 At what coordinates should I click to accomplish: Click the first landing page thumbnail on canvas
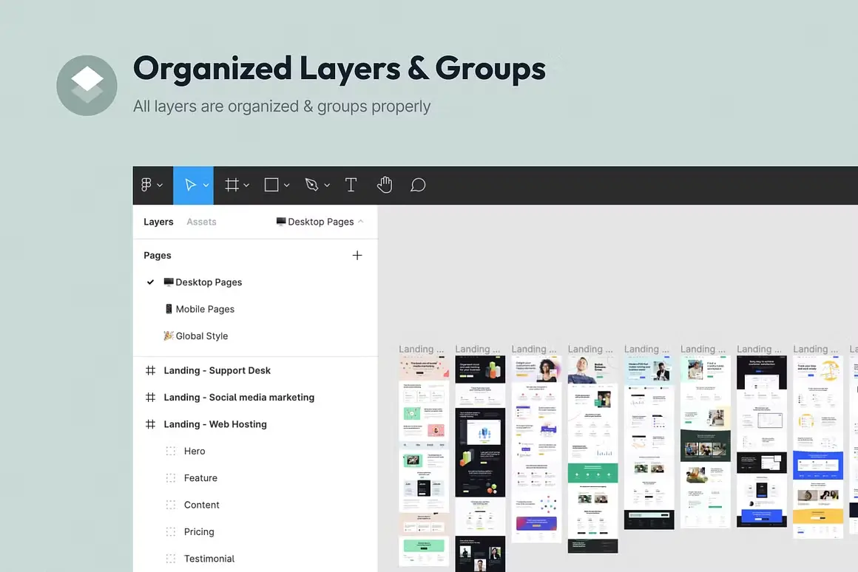(424, 458)
